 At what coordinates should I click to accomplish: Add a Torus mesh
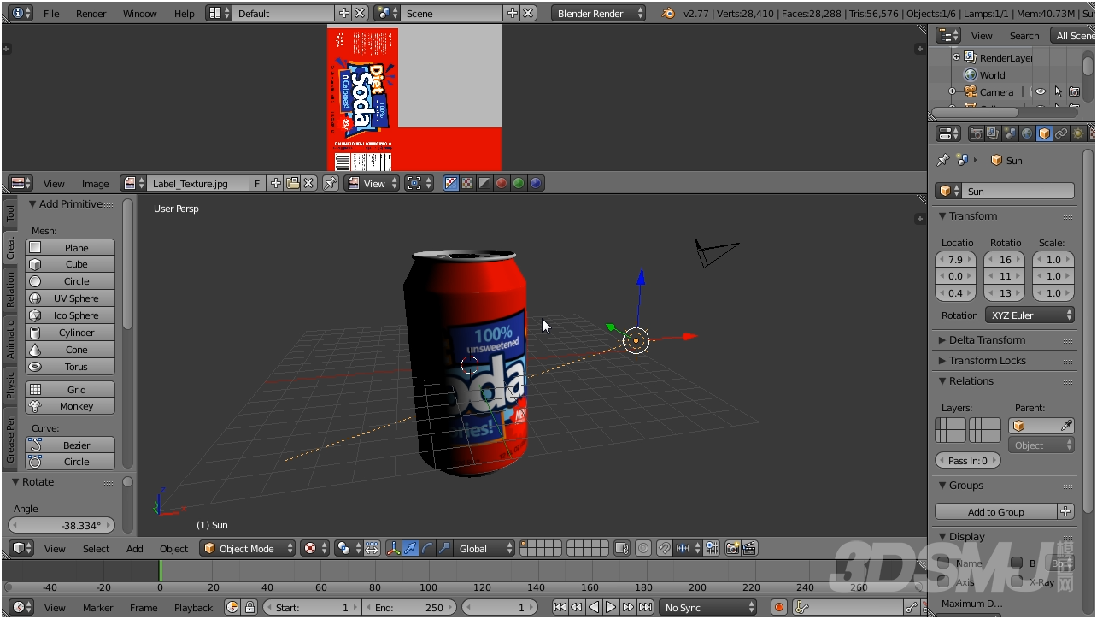[70, 367]
